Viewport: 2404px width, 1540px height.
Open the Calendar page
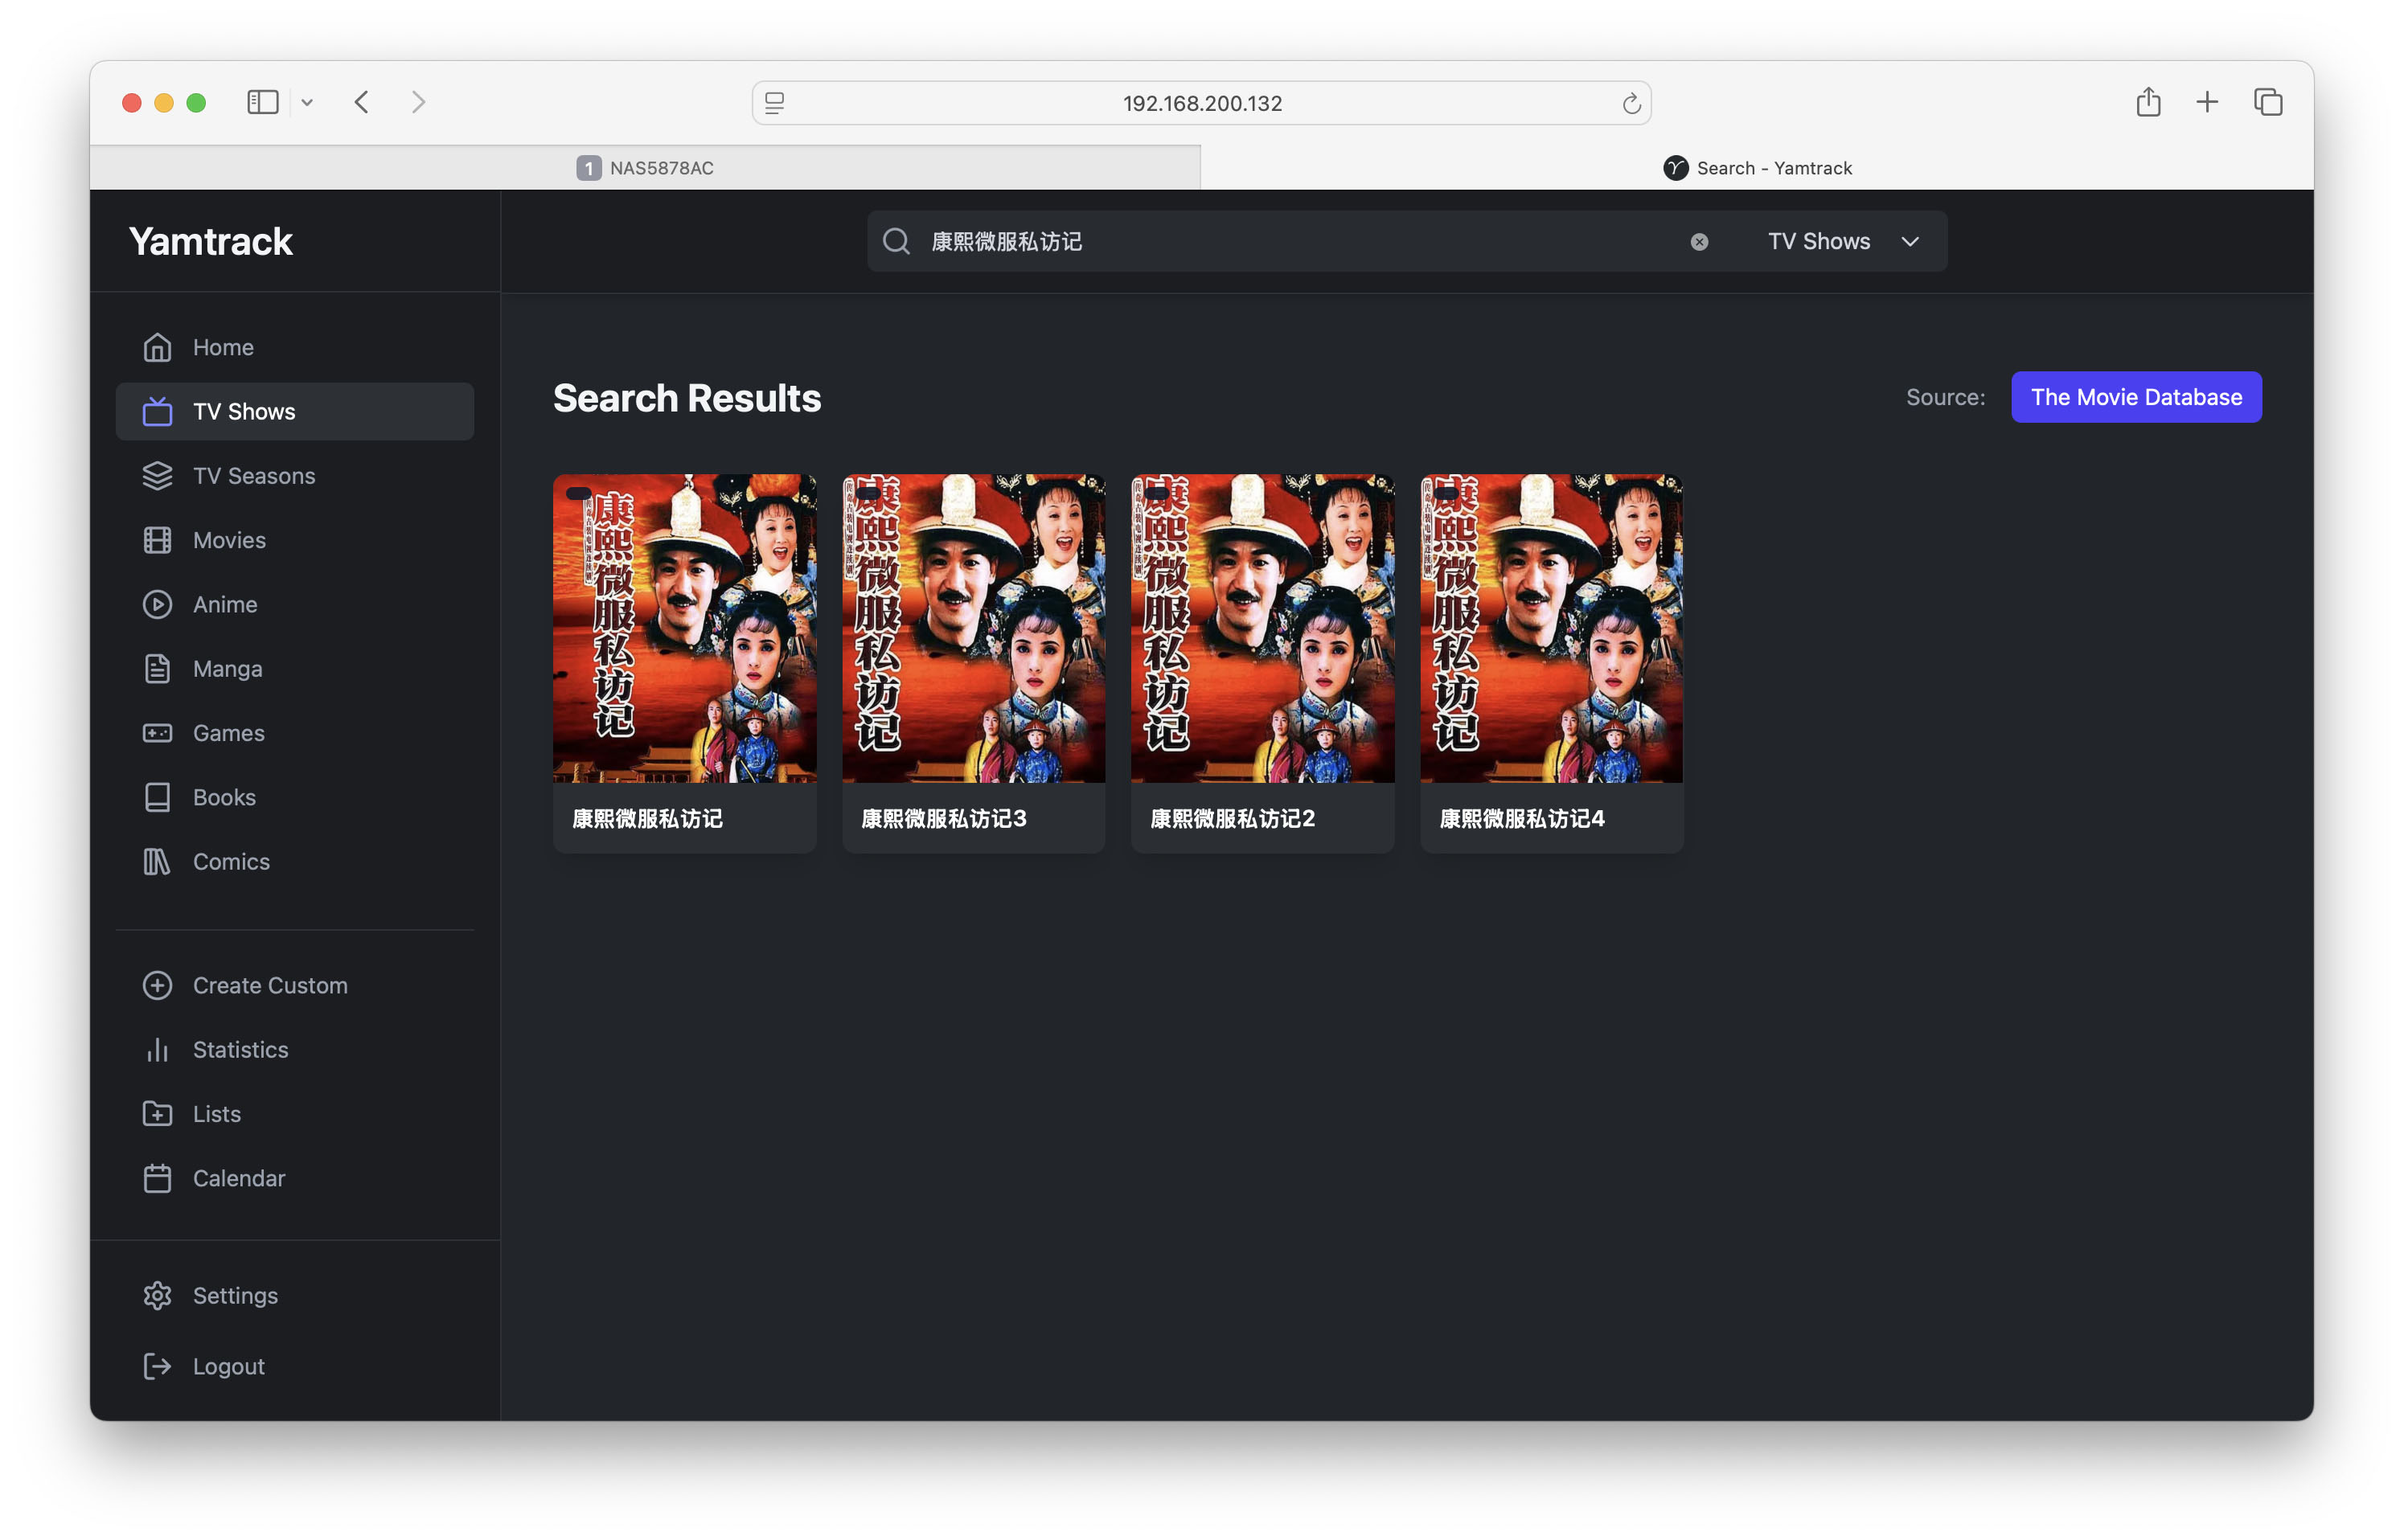click(238, 1178)
